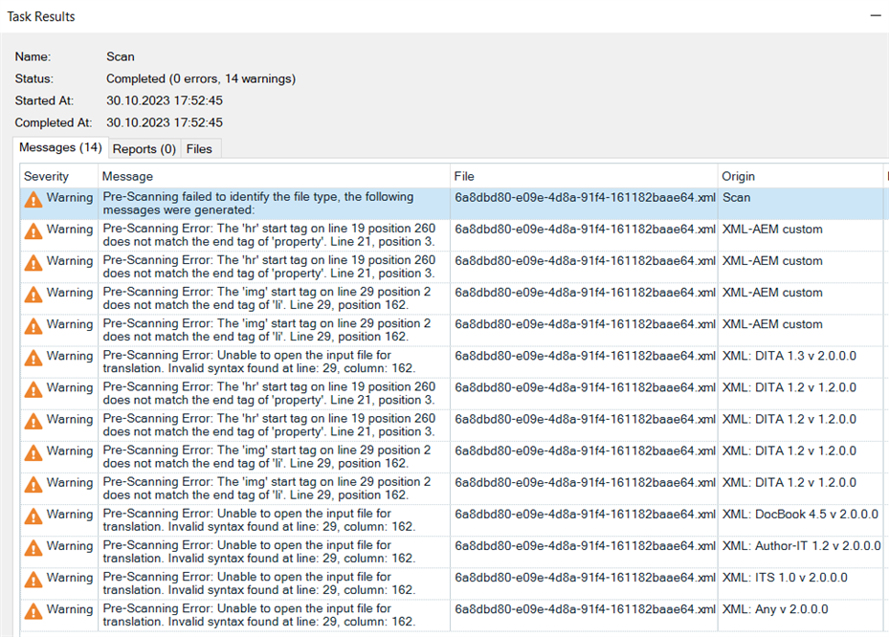Screen dimensions: 889x637
Task: Click warning icon on XML: Any row
Action: [33, 611]
